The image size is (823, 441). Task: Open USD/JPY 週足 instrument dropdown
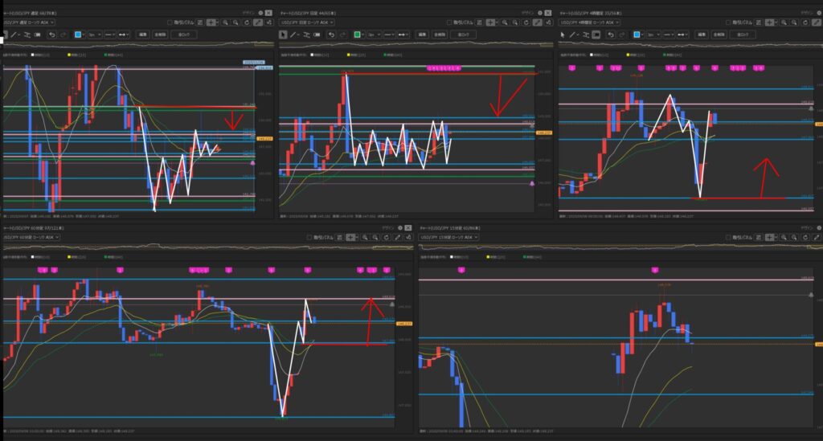28,22
